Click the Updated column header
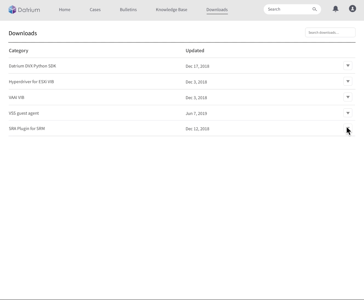 [x=195, y=51]
